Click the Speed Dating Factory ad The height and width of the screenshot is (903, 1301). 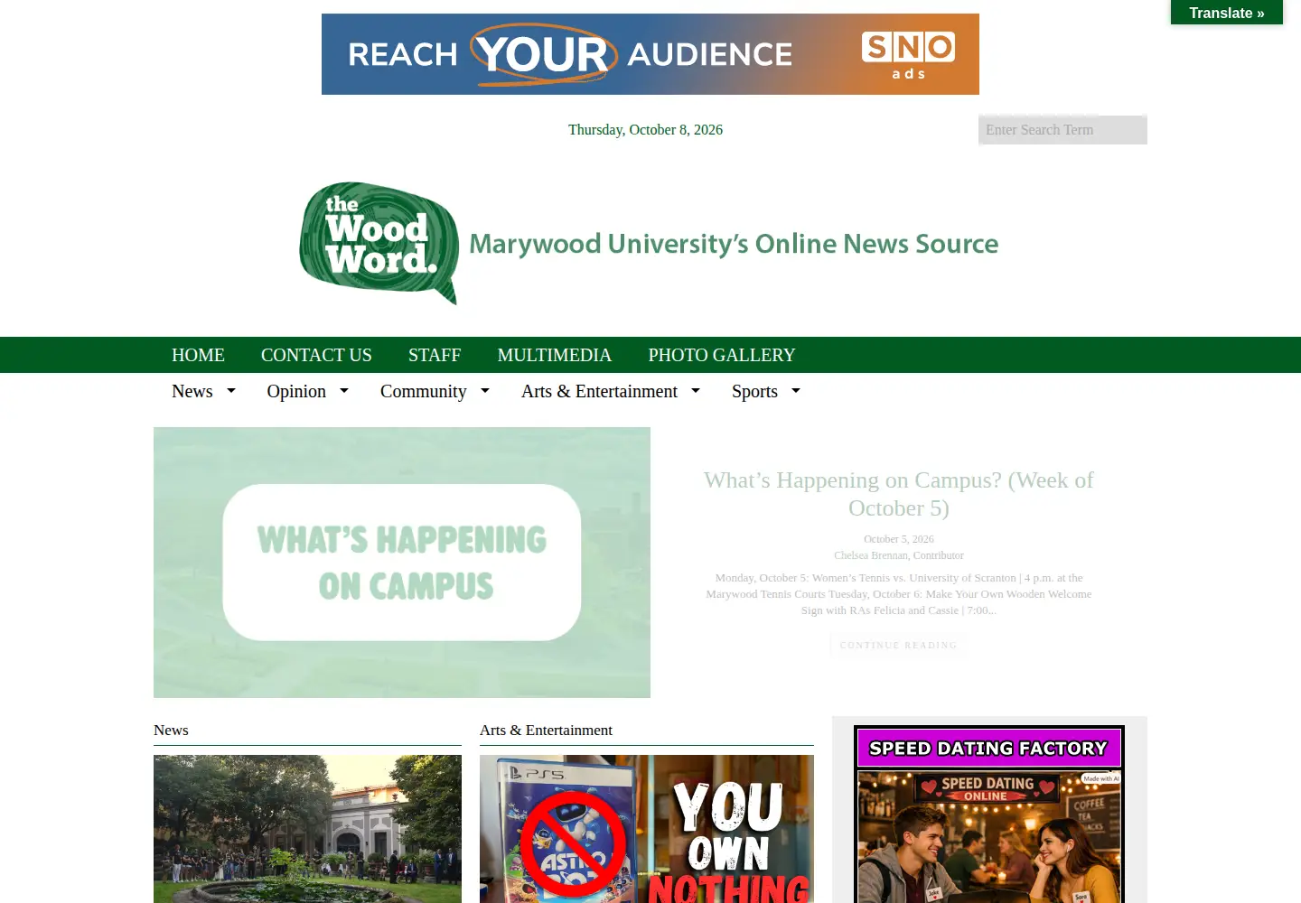point(989,815)
